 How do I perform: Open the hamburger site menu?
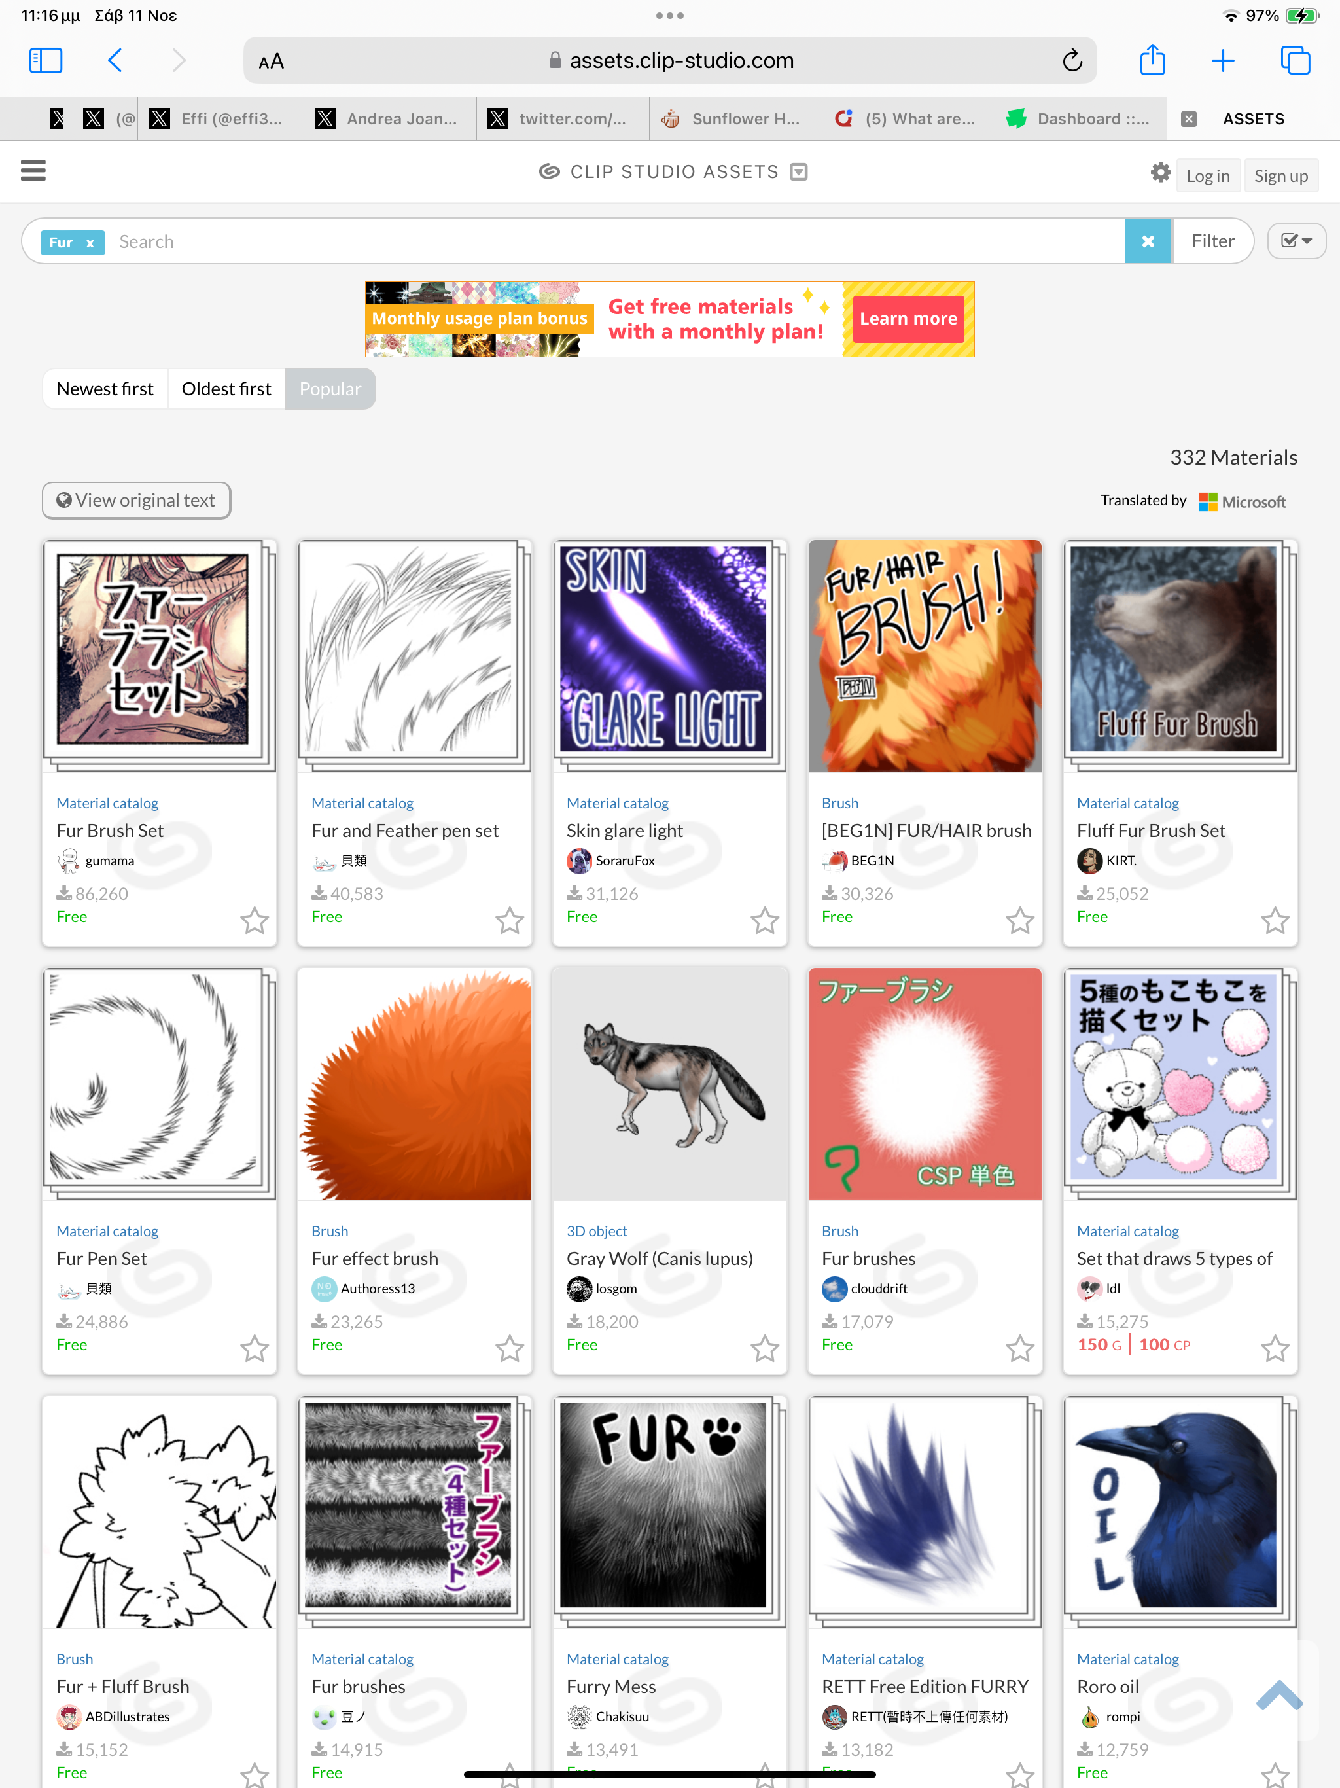tap(33, 171)
